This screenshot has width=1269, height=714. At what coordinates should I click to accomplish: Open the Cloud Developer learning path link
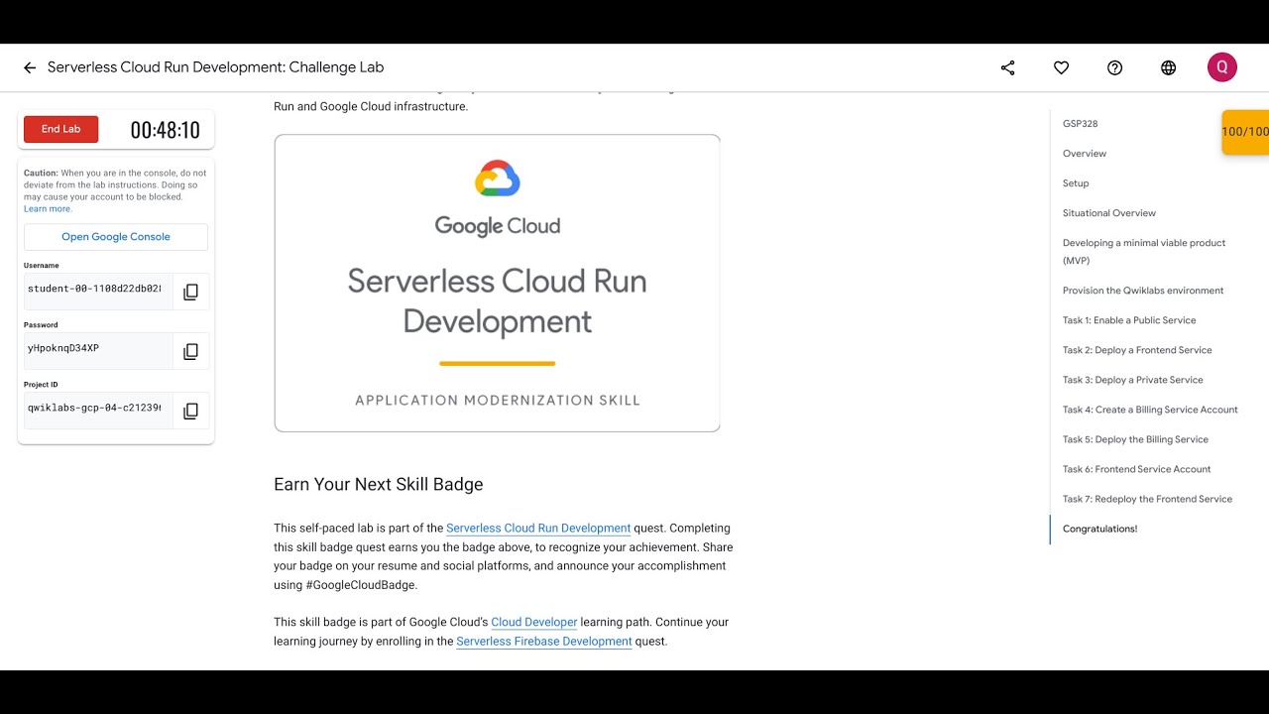click(x=534, y=623)
